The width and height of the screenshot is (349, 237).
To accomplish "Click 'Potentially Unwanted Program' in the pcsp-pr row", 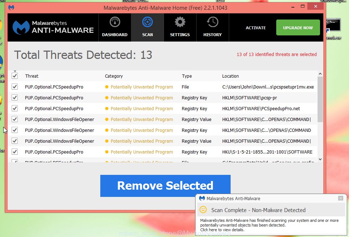I will point(142,98).
